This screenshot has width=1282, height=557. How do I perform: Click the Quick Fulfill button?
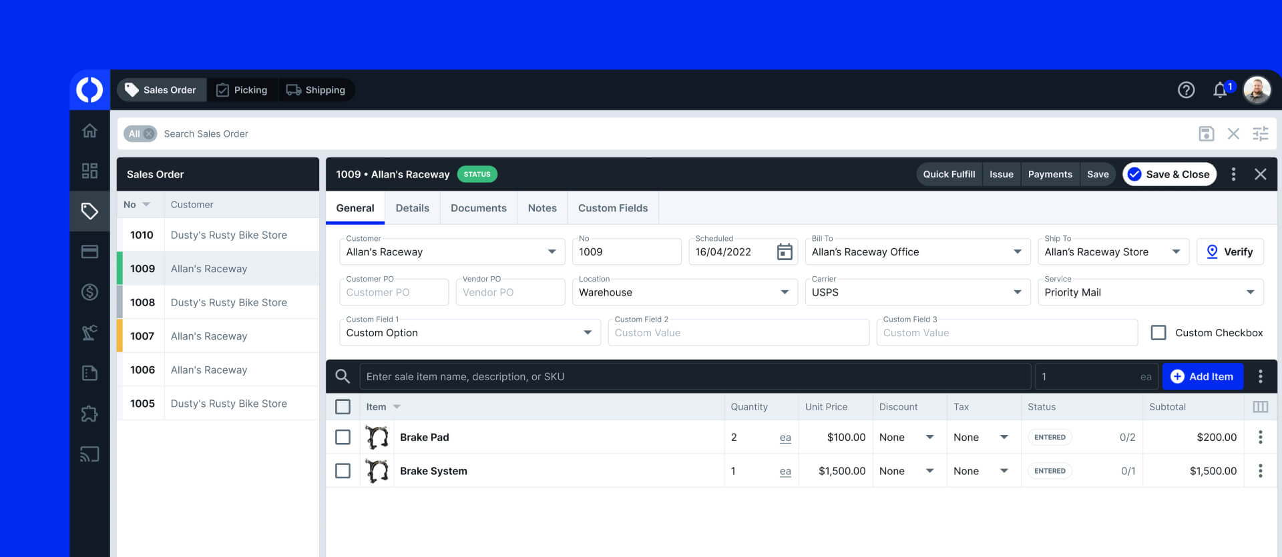point(949,174)
